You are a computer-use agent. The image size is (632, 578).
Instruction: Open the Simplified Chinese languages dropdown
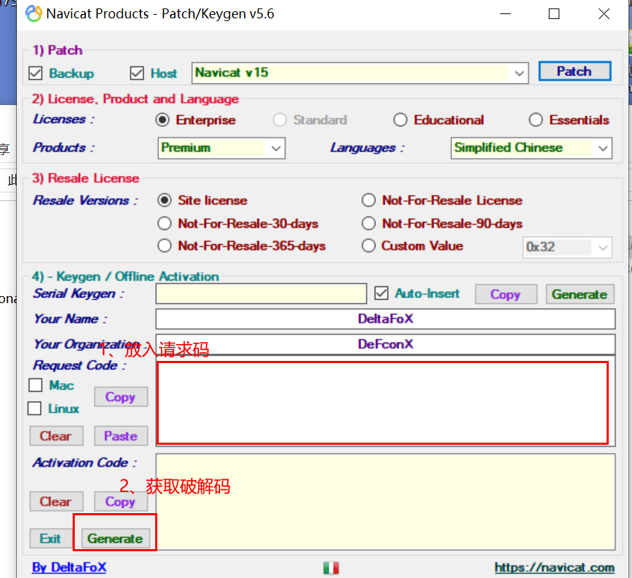(x=531, y=148)
